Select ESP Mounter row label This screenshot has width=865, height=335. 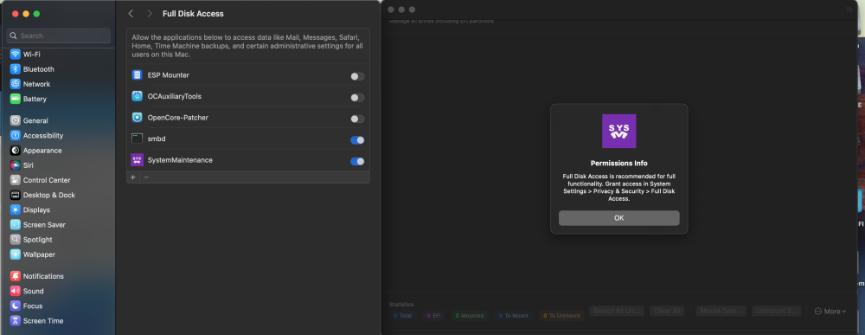click(x=169, y=75)
